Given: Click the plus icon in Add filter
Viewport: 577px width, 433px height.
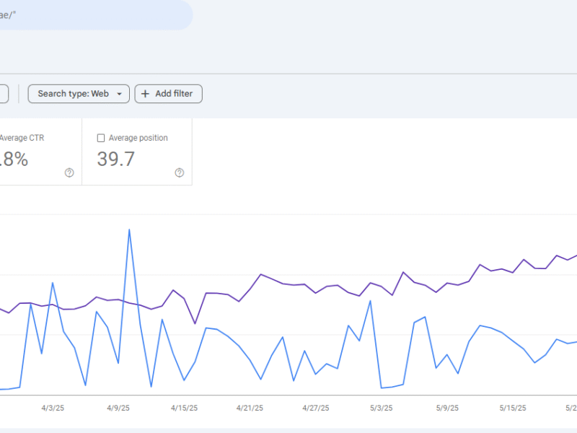Looking at the screenshot, I should [145, 94].
